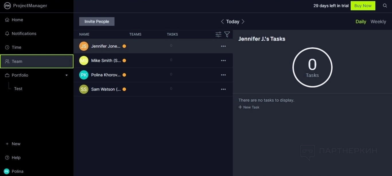Open more options for Polina Khorov
This screenshot has width=392, height=176.
click(x=223, y=75)
